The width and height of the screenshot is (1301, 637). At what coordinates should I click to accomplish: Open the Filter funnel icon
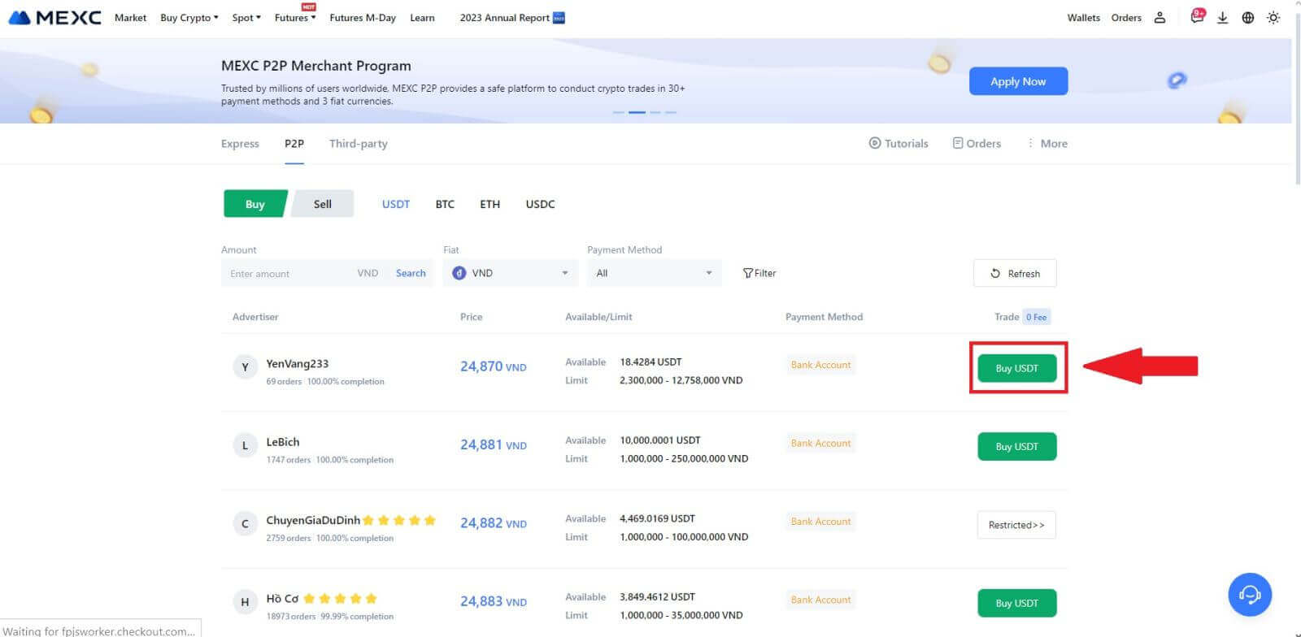click(748, 274)
